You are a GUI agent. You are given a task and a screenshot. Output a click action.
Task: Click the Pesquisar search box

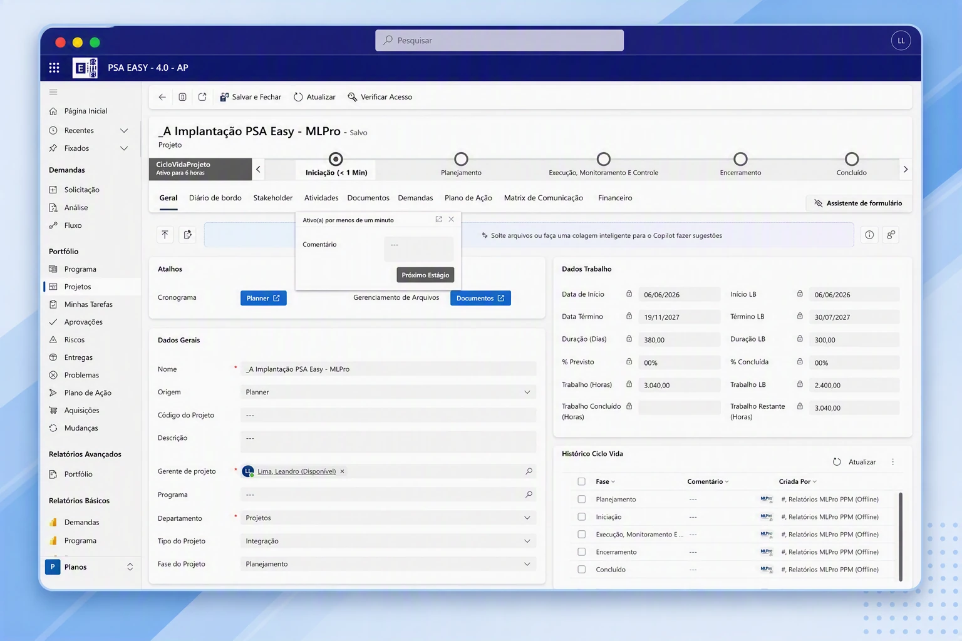(500, 41)
